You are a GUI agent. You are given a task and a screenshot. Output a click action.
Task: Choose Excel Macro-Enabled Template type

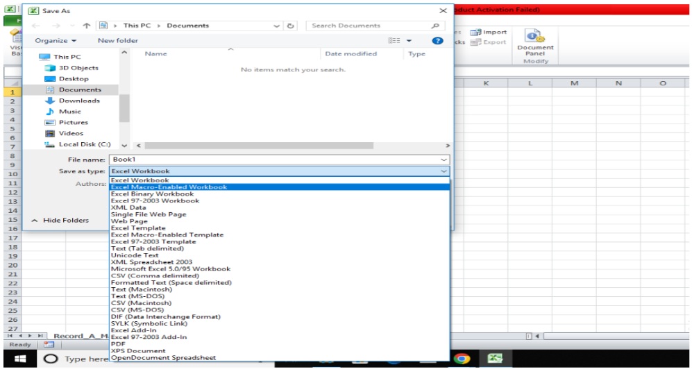pyautogui.click(x=279, y=235)
